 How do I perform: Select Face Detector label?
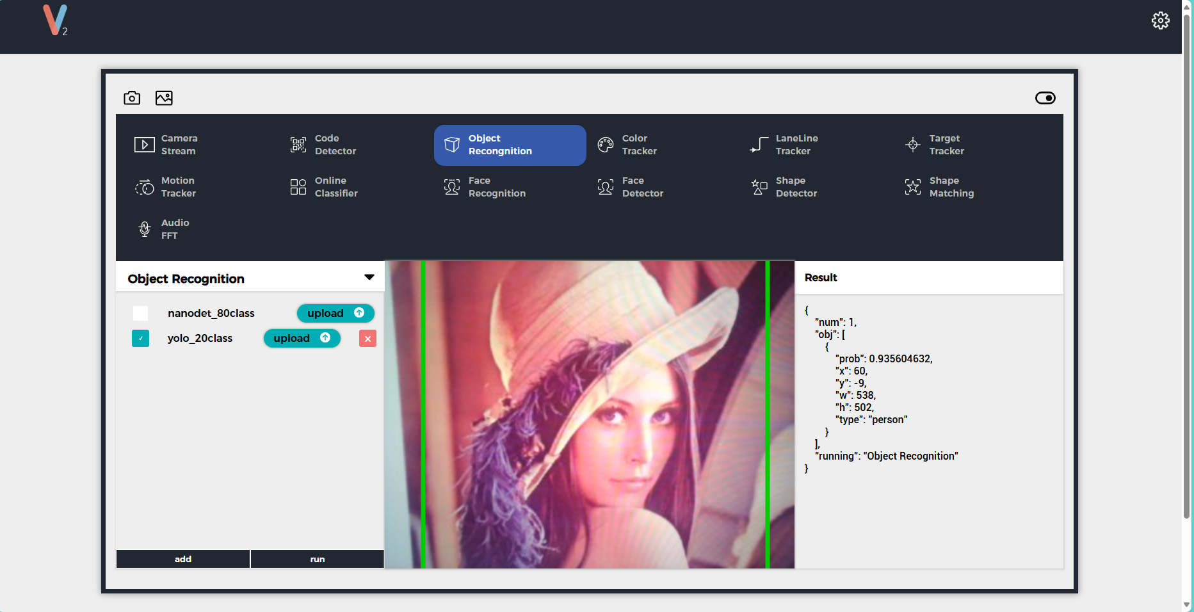(642, 187)
